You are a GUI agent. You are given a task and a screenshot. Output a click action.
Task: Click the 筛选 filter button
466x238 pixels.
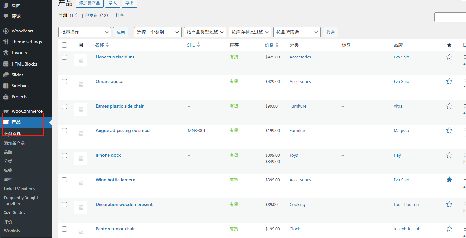330,32
